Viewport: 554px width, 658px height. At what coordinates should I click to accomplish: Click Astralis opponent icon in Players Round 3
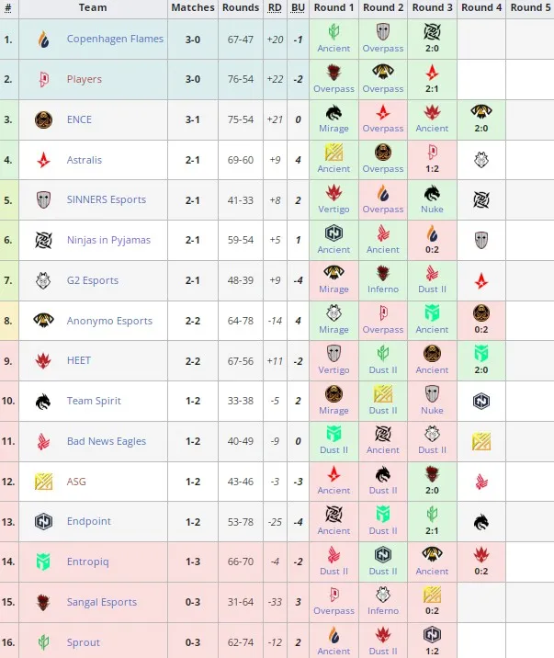click(x=432, y=73)
